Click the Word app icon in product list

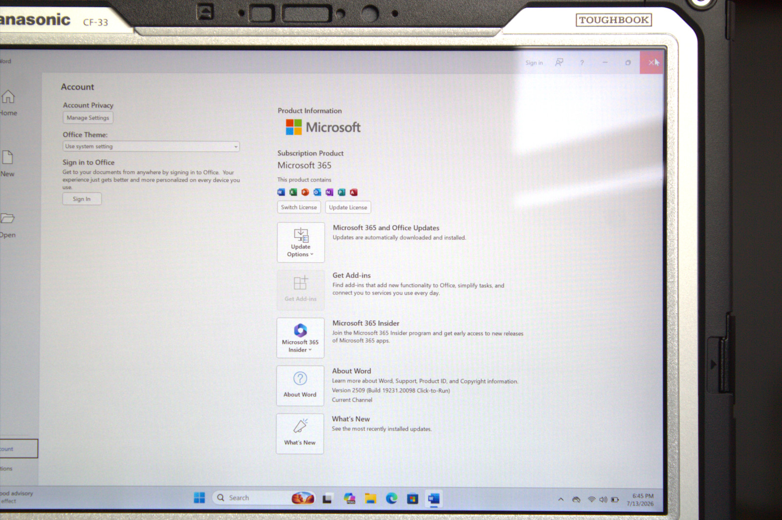click(x=281, y=192)
